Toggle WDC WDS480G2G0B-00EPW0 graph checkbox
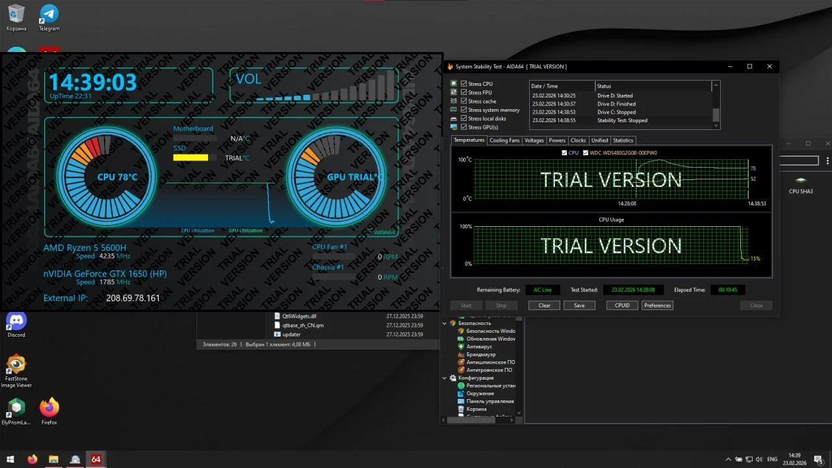 (x=586, y=153)
